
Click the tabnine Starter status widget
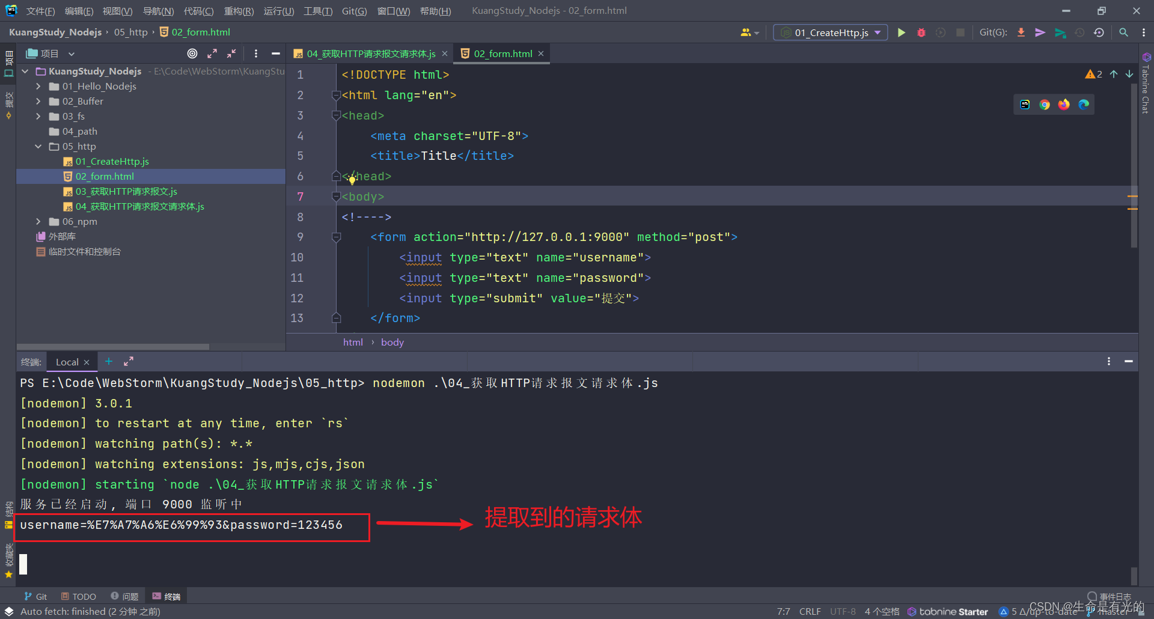[948, 611]
